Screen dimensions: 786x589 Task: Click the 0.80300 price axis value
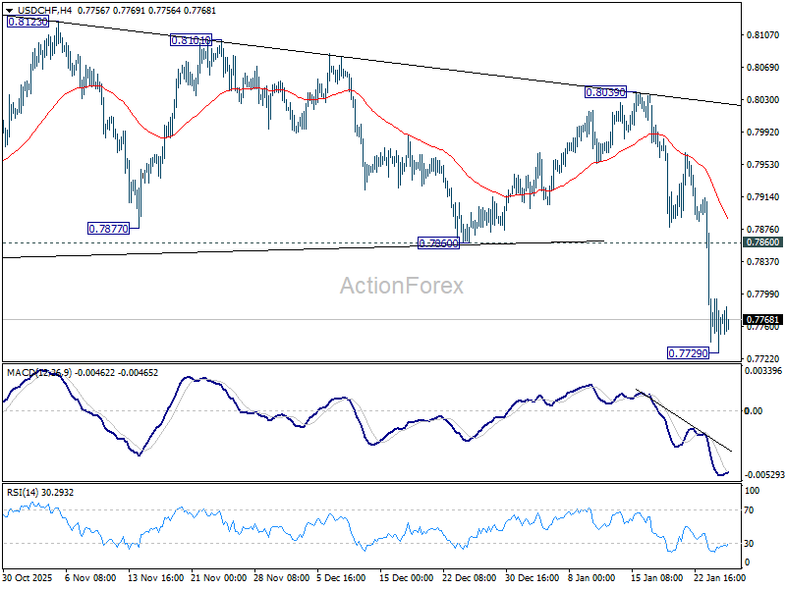point(763,100)
